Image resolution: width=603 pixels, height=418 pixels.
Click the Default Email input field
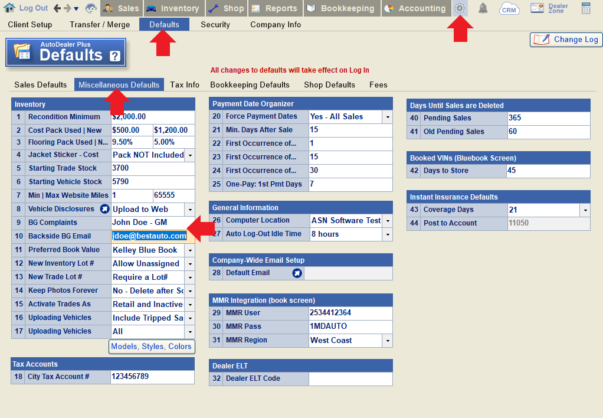348,273
